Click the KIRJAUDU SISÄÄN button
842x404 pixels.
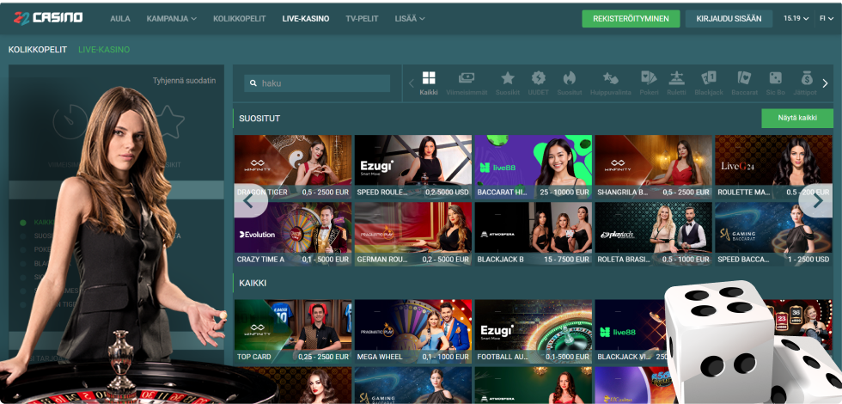tap(729, 18)
